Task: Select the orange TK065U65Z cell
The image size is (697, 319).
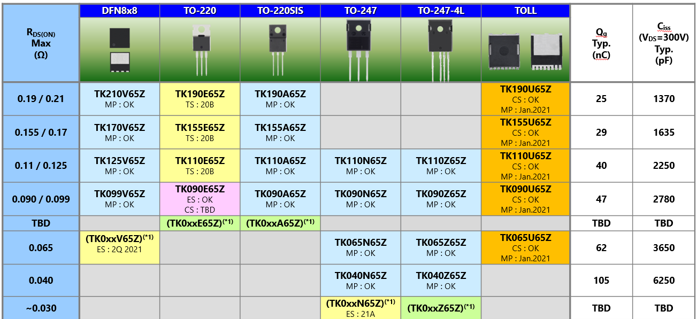Action: tap(525, 248)
